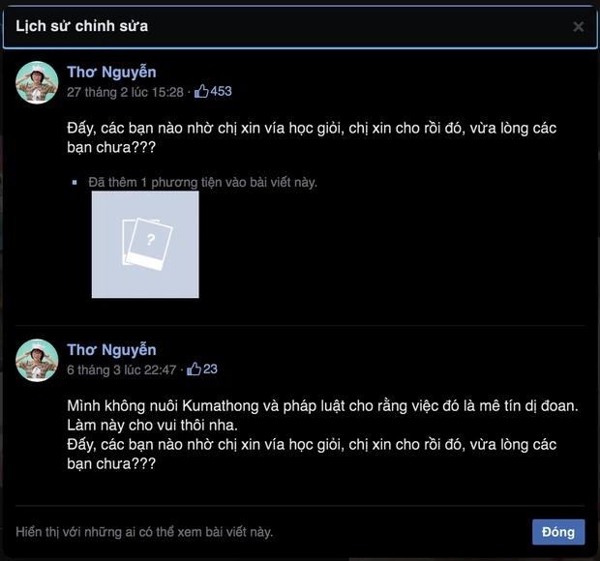Open Thơ Nguyễn's profile from the first entry's name

click(111, 72)
